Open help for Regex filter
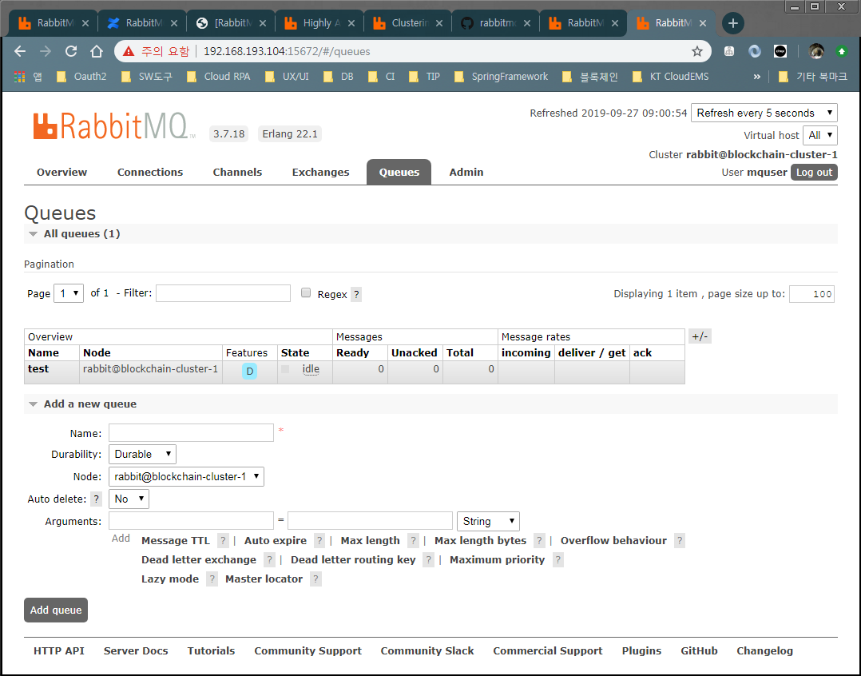 [356, 294]
